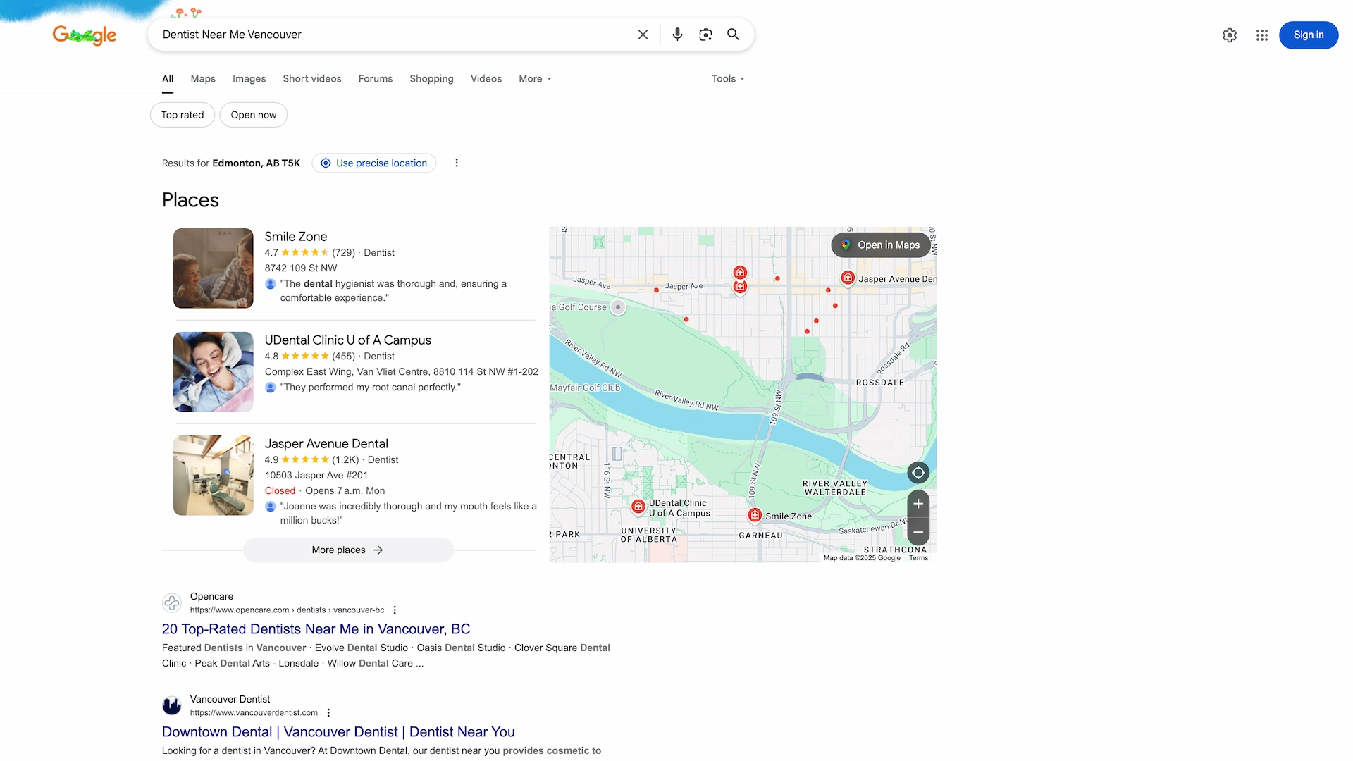Open UDental Clinic U of A Campus listing
Image resolution: width=1353 pixels, height=761 pixels.
click(x=348, y=340)
